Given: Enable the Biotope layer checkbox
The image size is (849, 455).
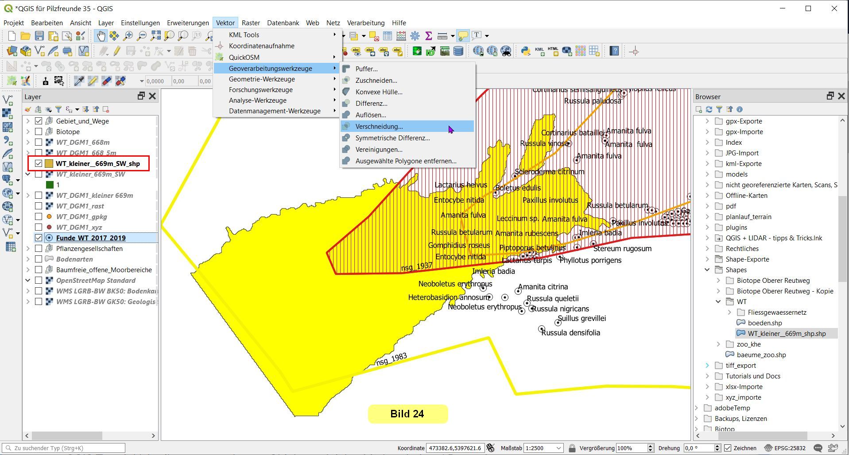Looking at the screenshot, I should click(x=39, y=131).
